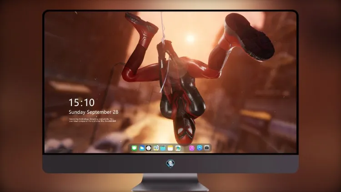Image resolution: width=341 pixels, height=192 pixels.
Task: Select the Sunday September 28 date text
Action: click(x=94, y=112)
